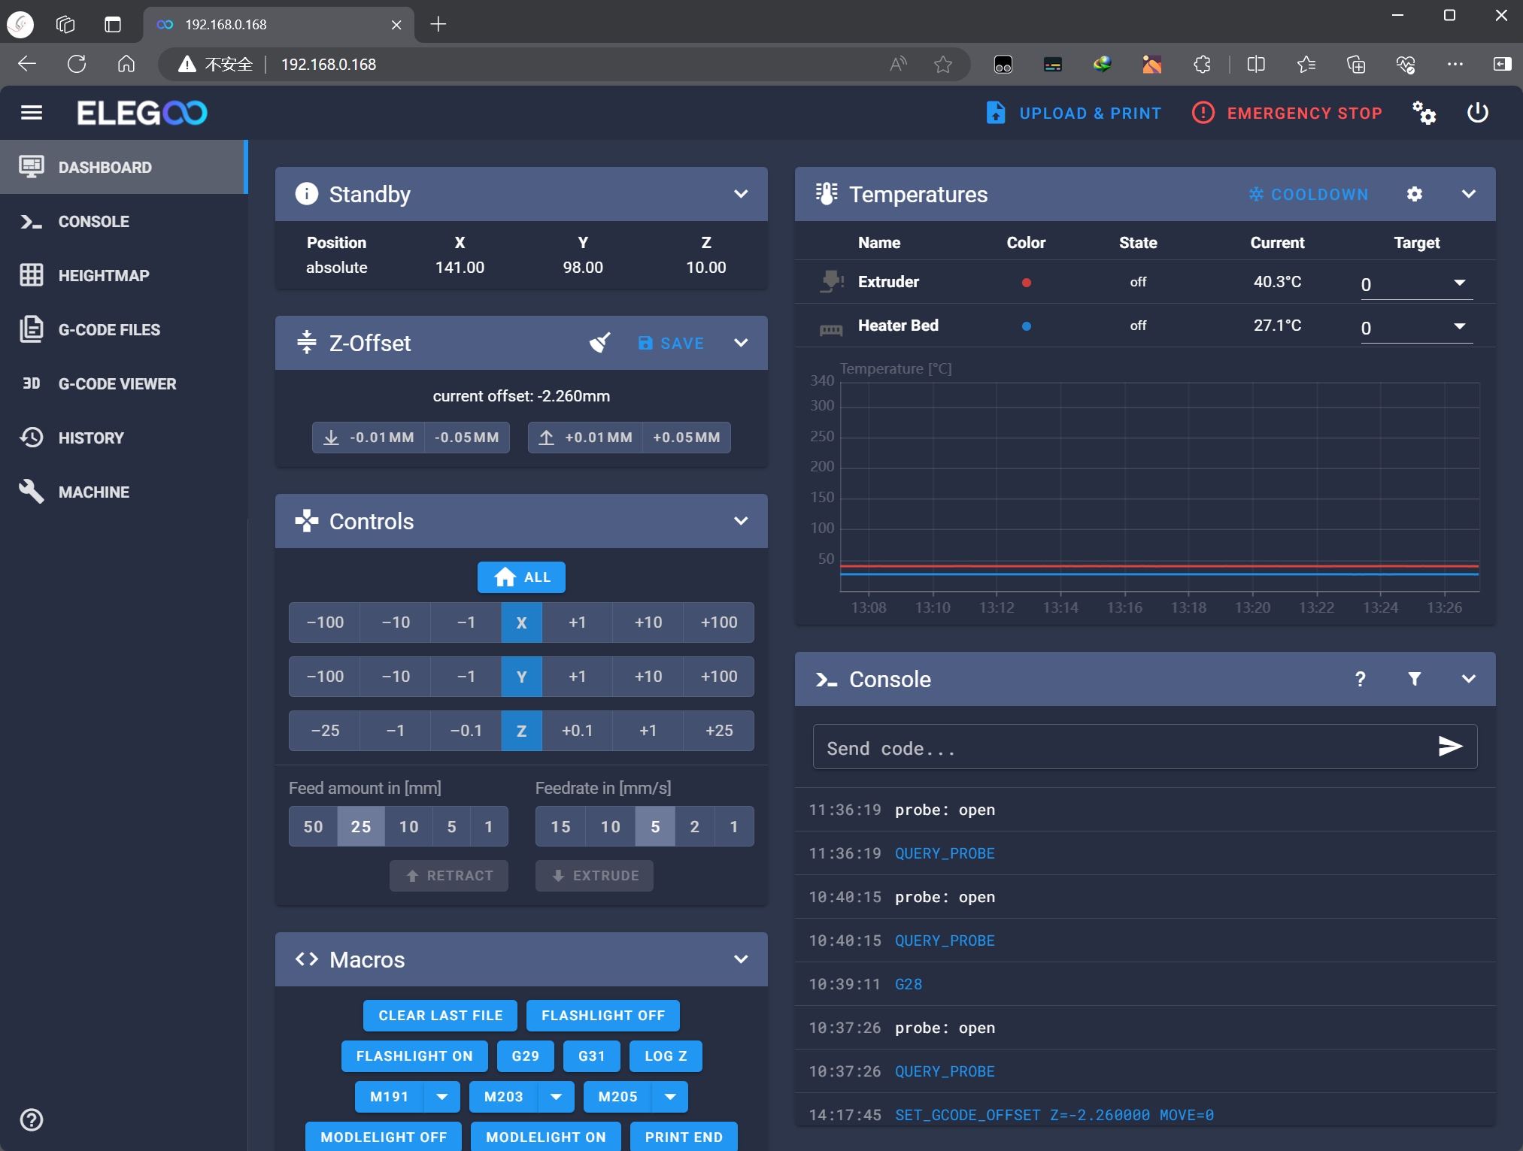Click the FLASHLIGHT ON macro button

coord(414,1056)
